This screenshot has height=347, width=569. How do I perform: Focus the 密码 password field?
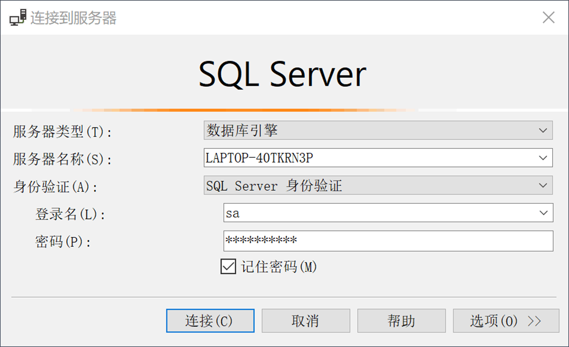coord(388,241)
